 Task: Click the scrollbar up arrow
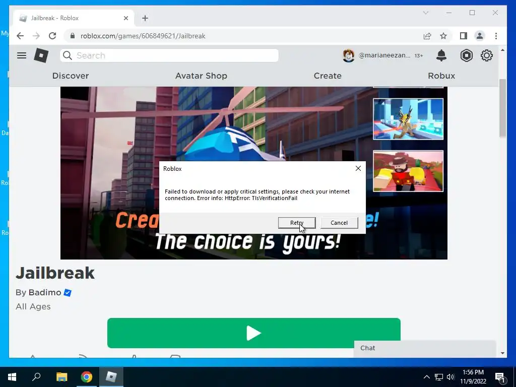pos(502,50)
